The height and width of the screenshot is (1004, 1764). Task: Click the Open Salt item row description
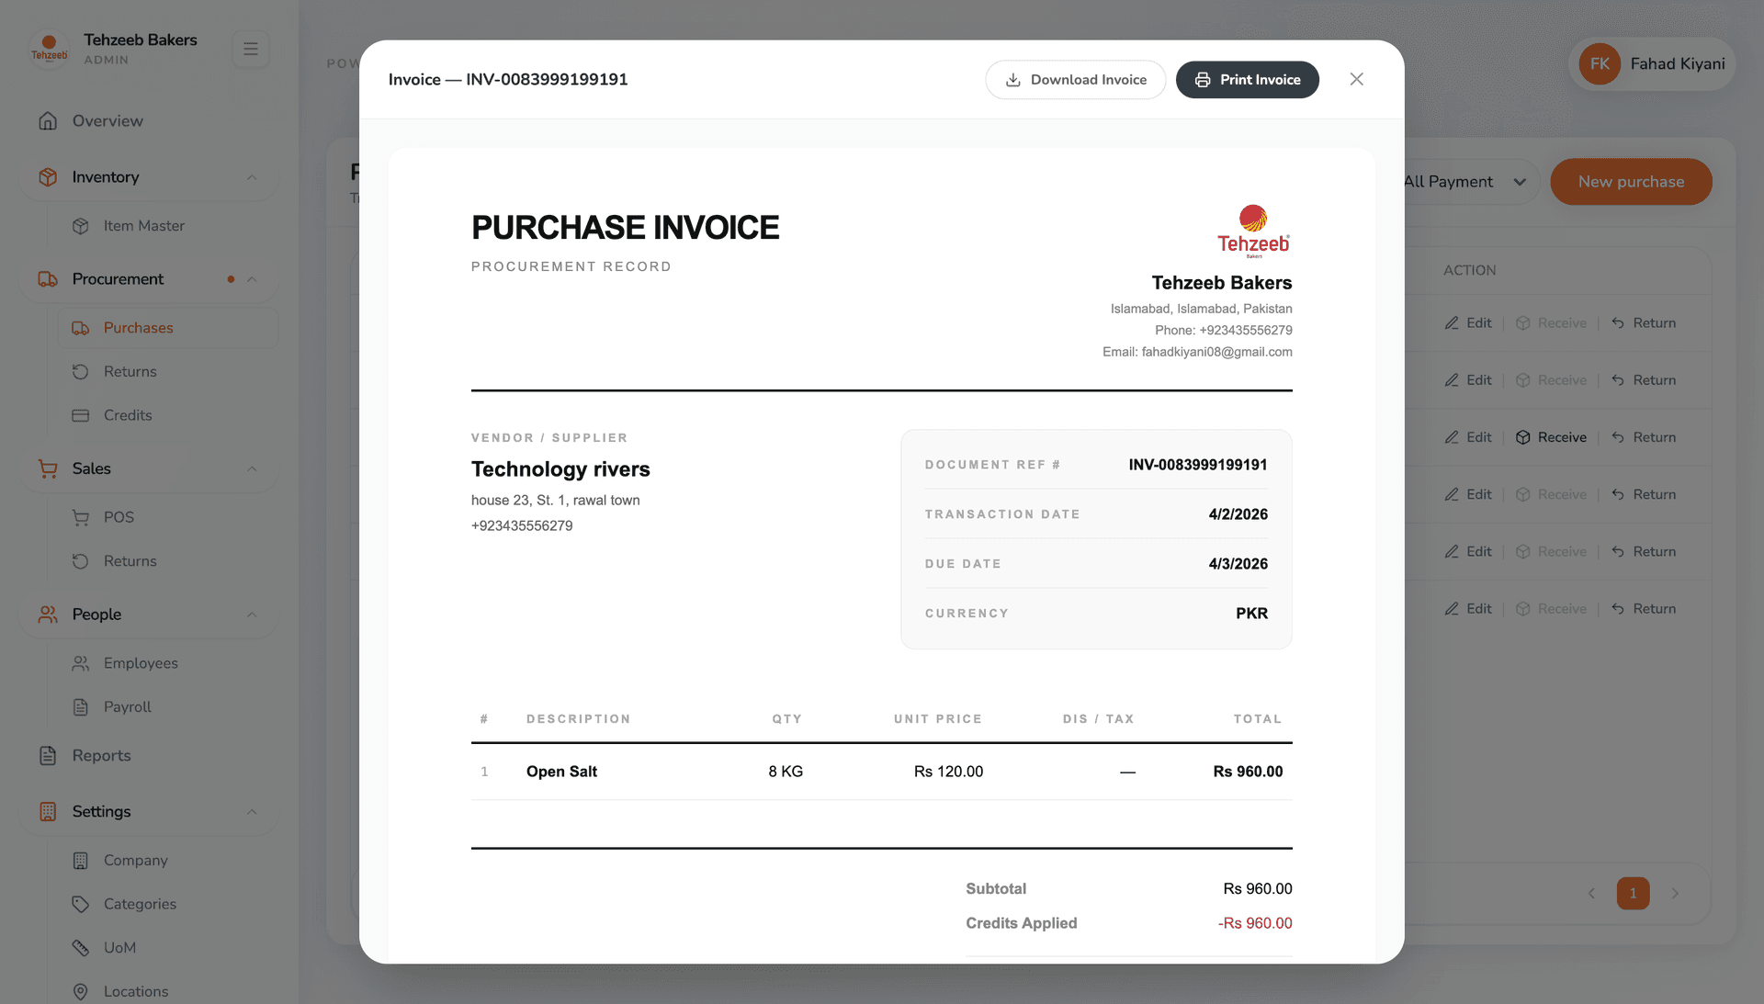(x=561, y=772)
